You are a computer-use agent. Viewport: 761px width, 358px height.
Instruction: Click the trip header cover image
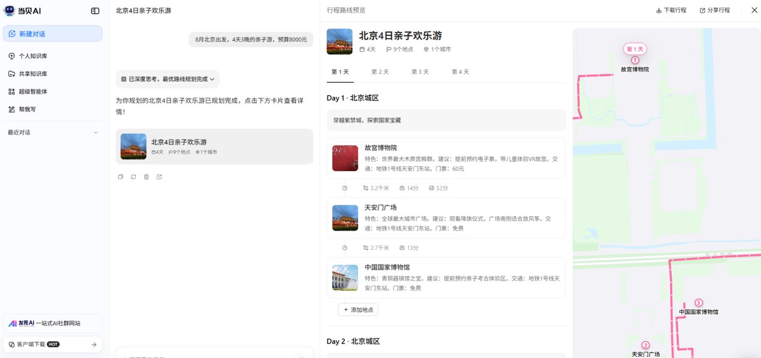[339, 41]
